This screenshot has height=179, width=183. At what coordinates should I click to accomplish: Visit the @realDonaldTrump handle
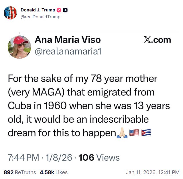coord(40,17)
